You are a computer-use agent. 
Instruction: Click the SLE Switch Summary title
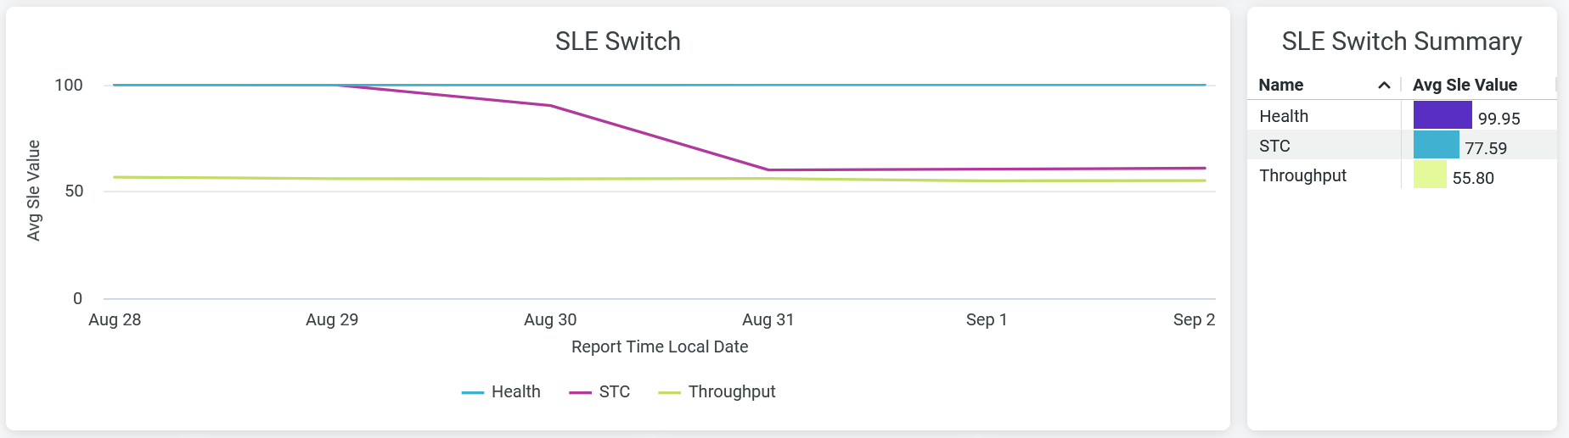click(1401, 42)
